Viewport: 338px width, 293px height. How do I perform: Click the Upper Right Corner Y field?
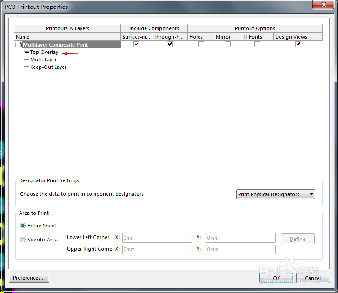[x=240, y=249]
